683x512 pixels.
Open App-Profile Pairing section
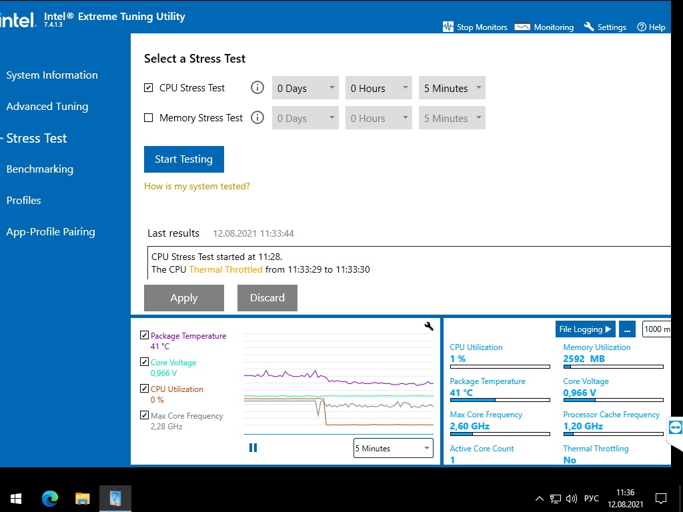(x=51, y=231)
